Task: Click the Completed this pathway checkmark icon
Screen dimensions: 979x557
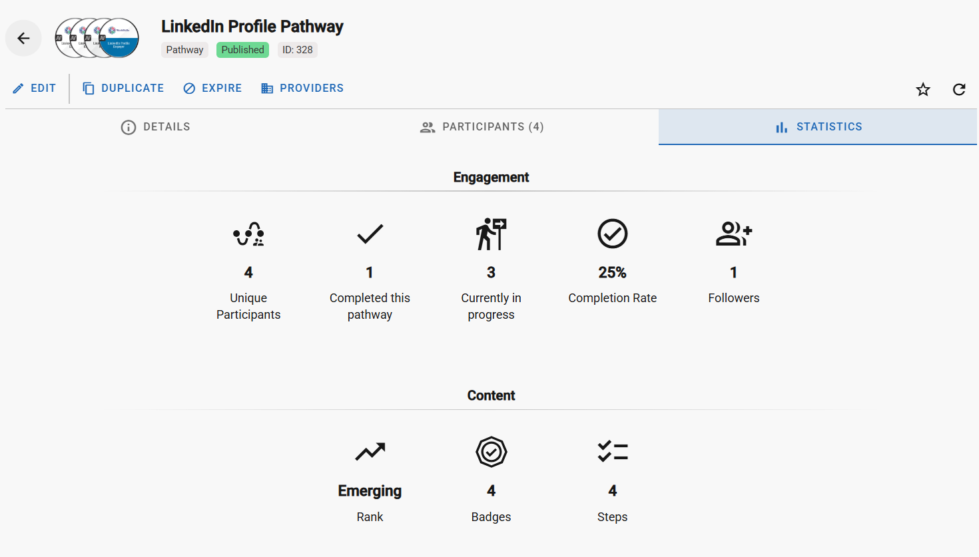Action: pyautogui.click(x=370, y=234)
